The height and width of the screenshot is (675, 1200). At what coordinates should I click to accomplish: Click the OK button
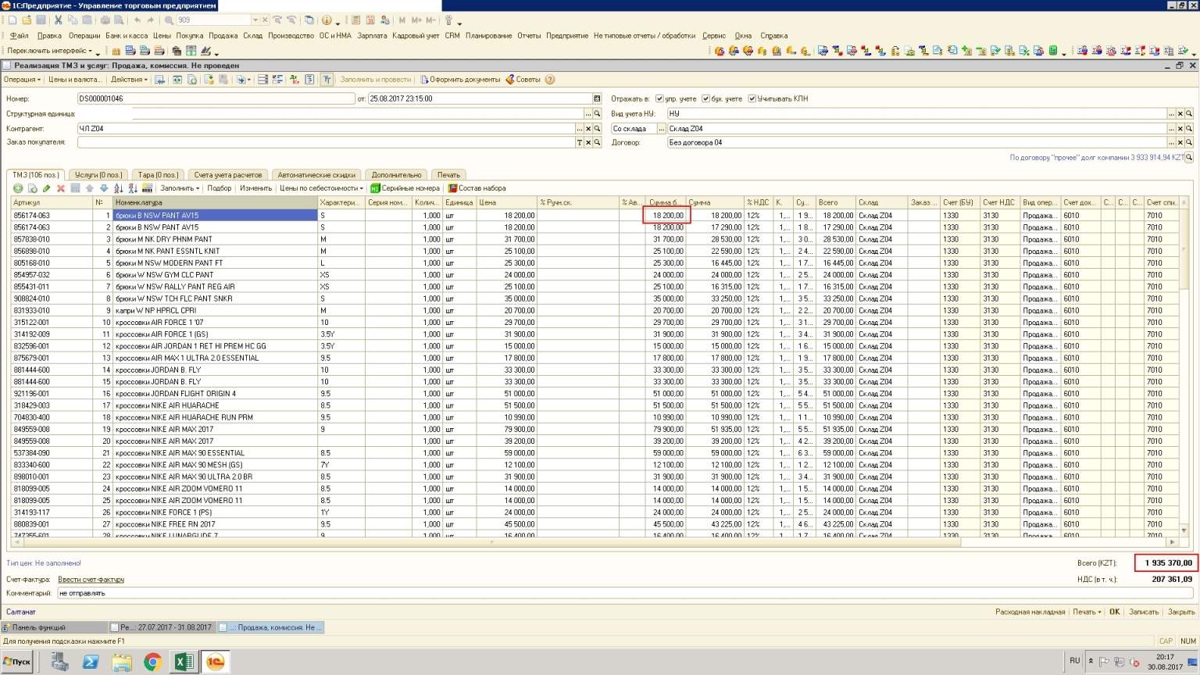click(1115, 612)
